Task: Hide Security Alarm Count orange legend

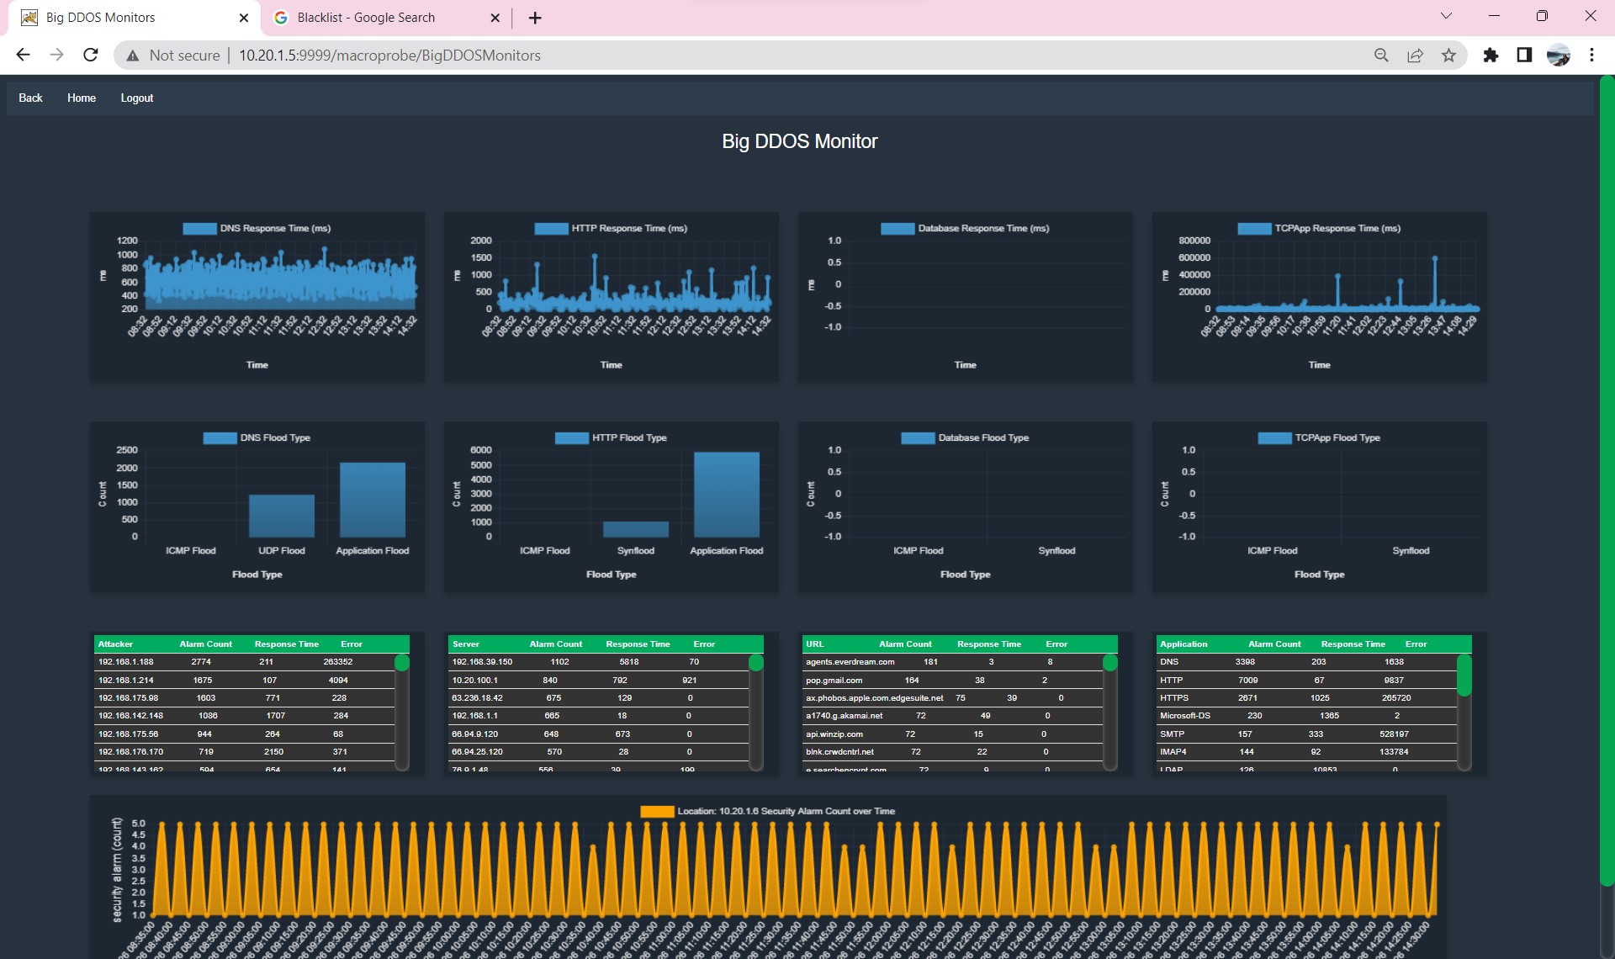Action: (x=656, y=812)
